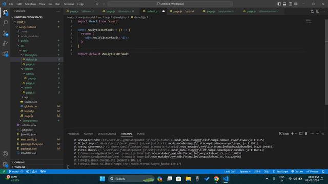This screenshot has height=184, width=328.
Task: Open the Help menu
Action: pyautogui.click(x=80, y=4)
